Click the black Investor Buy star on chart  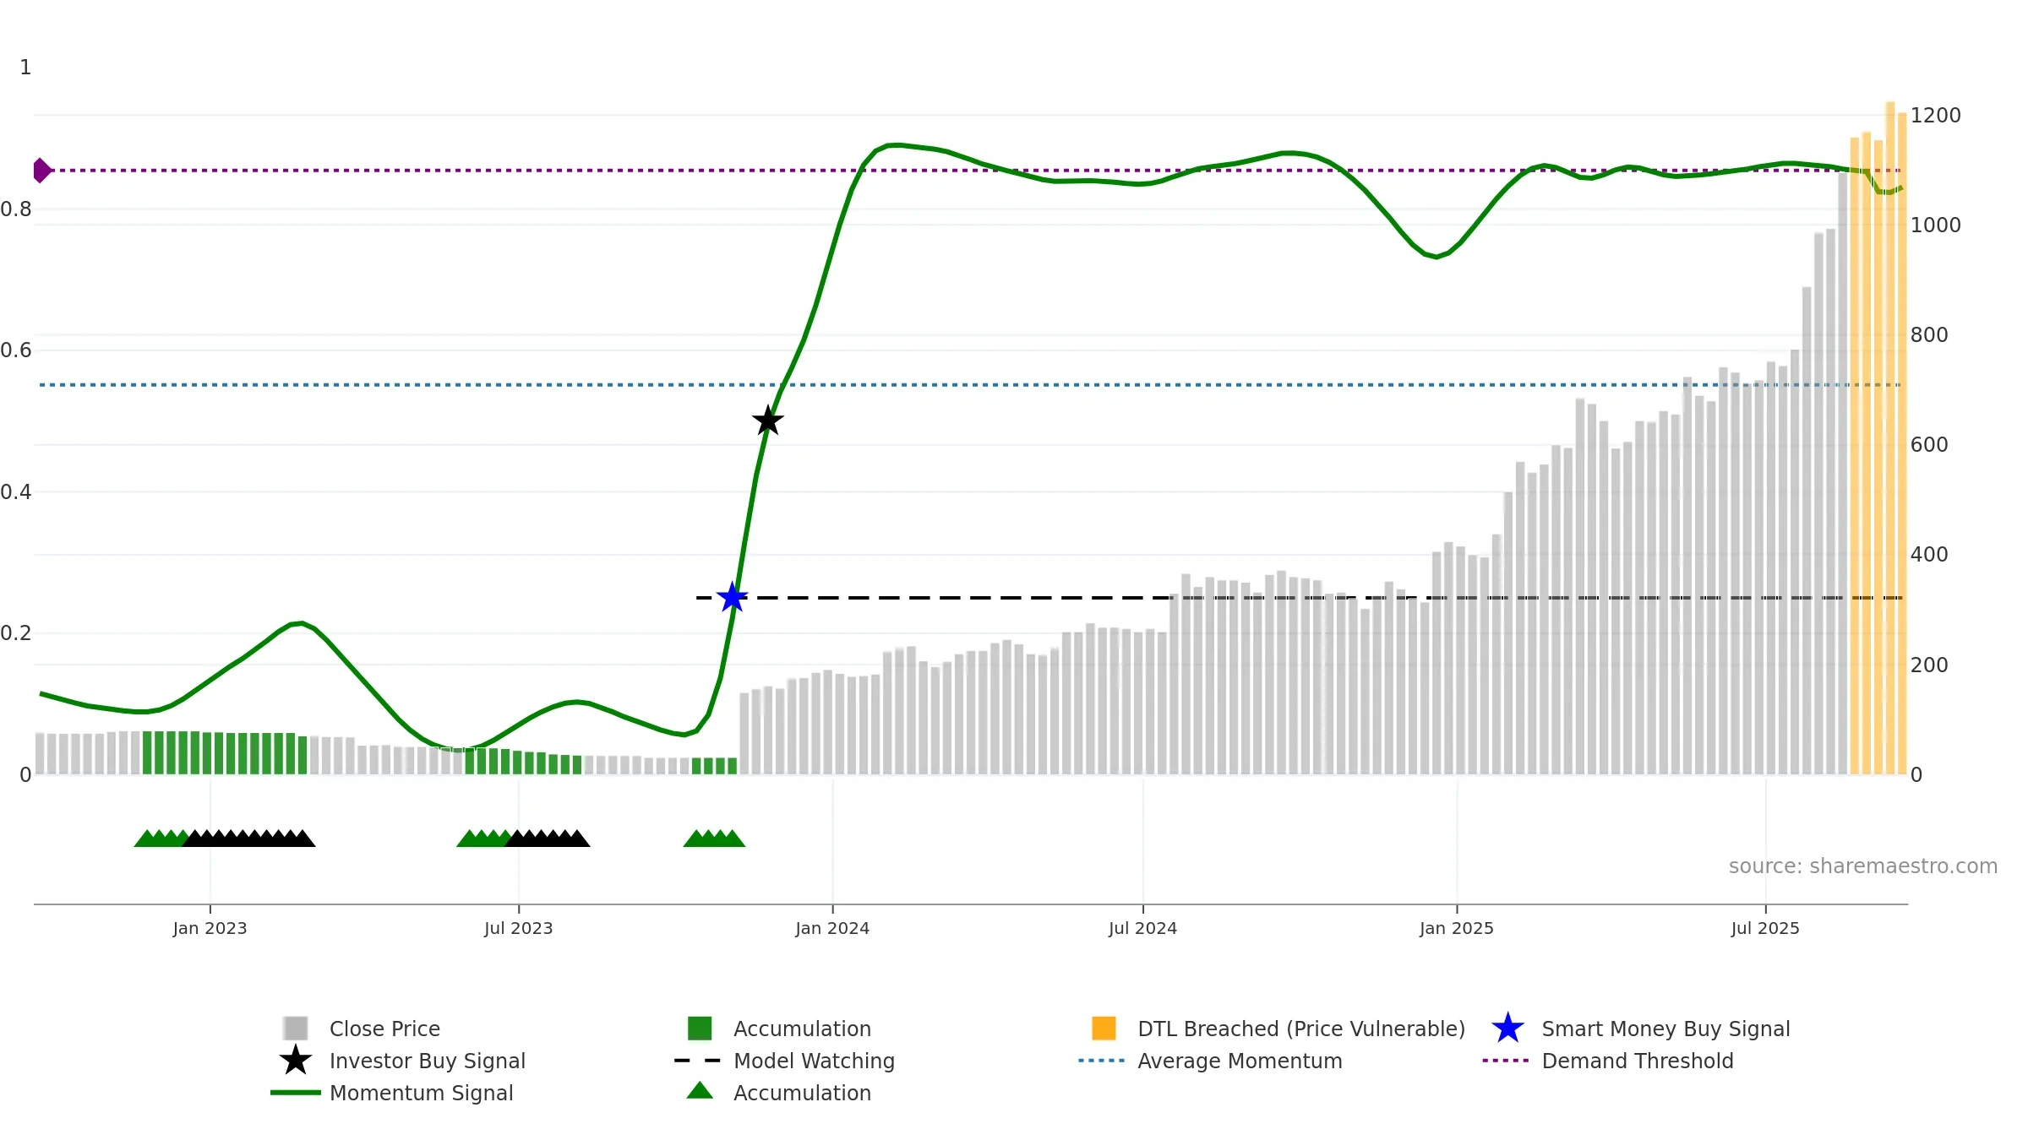point(768,421)
